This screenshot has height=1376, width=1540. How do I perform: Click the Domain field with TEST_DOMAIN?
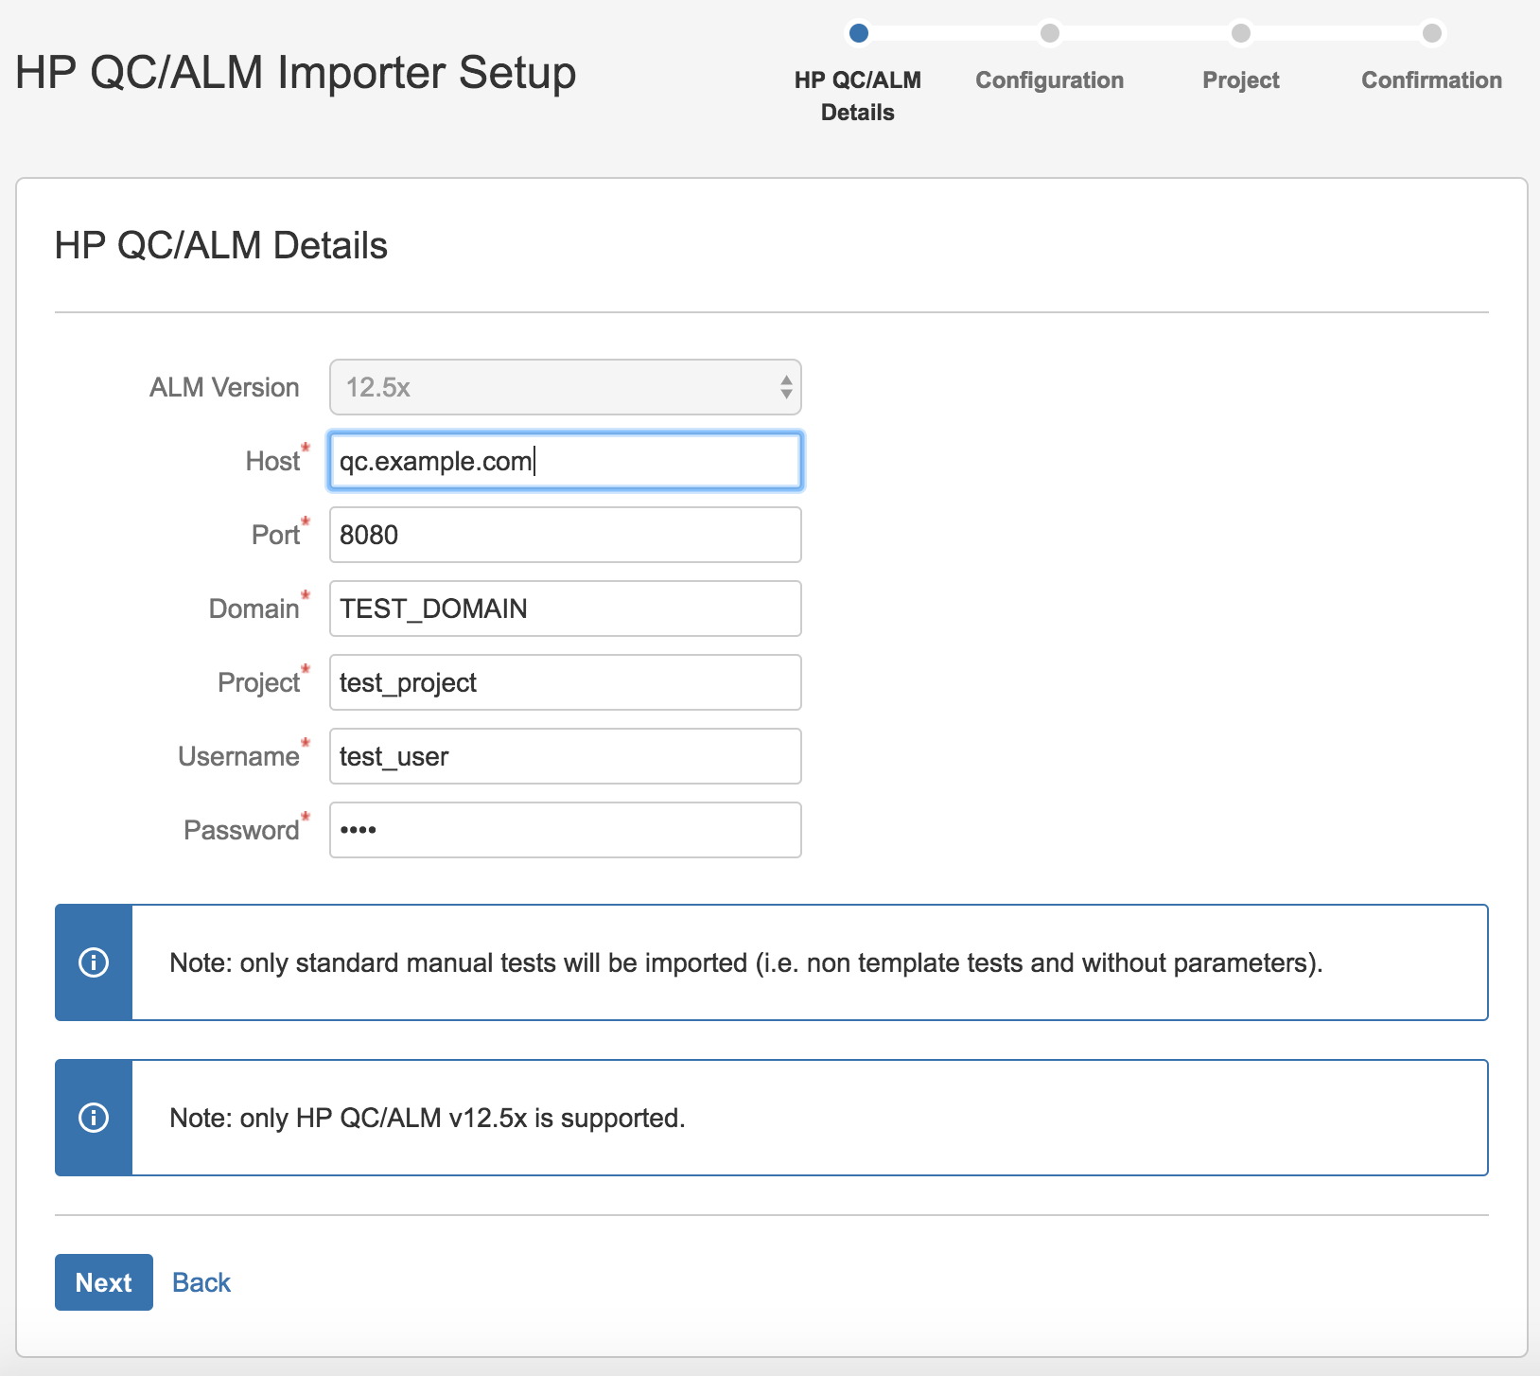[565, 609]
